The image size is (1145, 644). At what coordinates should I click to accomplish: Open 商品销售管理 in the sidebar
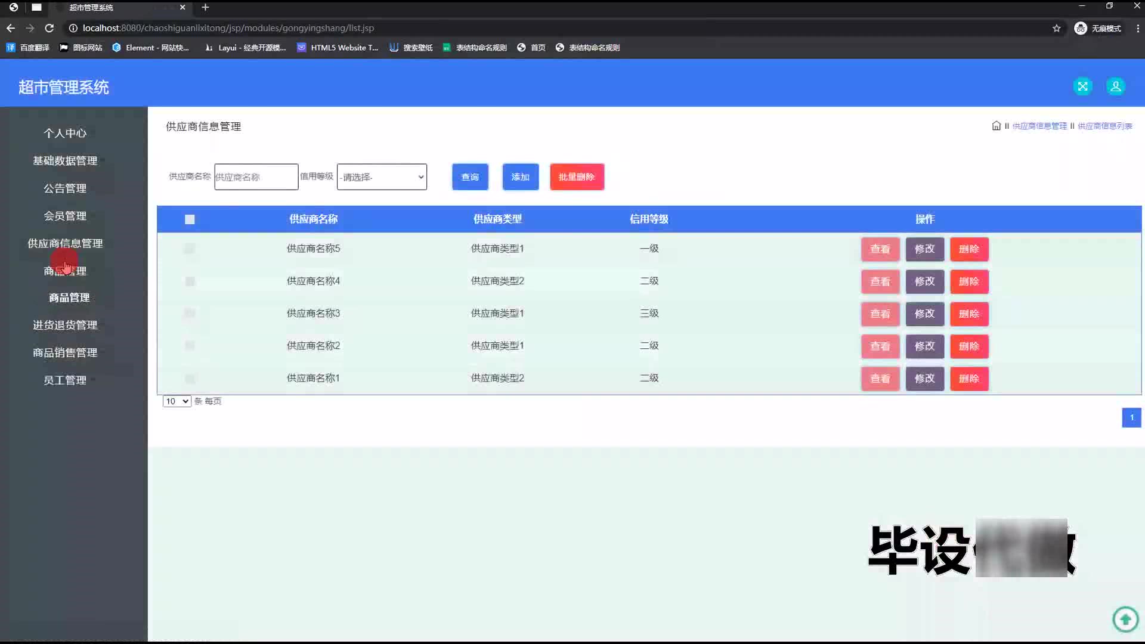pos(65,352)
